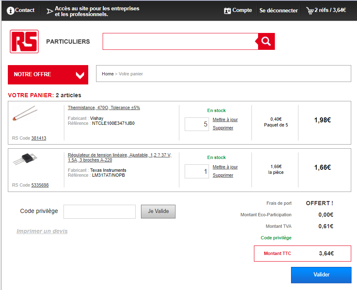Click the NOTRE OFFRE chevron arrow
This screenshot has height=290, width=357.
pos(80,75)
